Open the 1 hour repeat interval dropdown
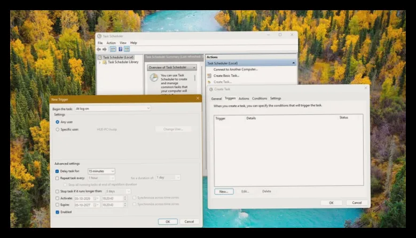The height and width of the screenshot is (238, 416). pos(101,178)
